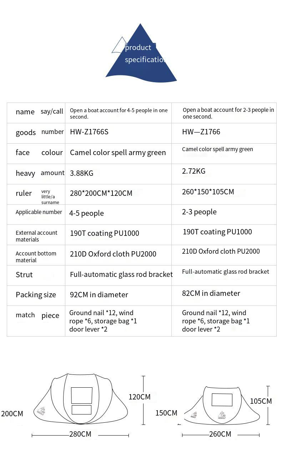Select the HW—Z1766 model number cell
282x462 pixels.
(x=201, y=132)
